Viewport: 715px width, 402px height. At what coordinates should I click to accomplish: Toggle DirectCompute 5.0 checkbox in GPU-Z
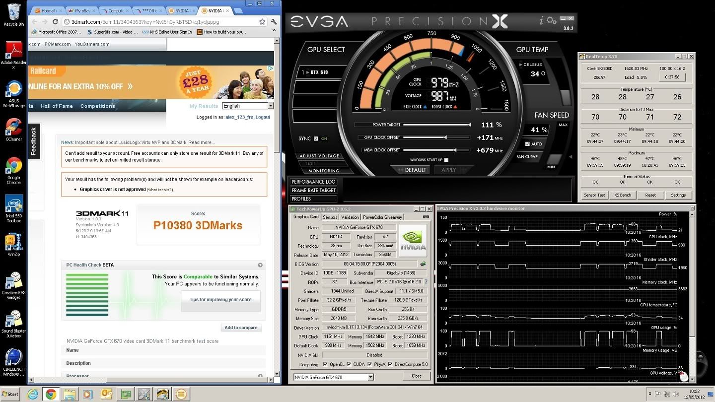coord(390,364)
